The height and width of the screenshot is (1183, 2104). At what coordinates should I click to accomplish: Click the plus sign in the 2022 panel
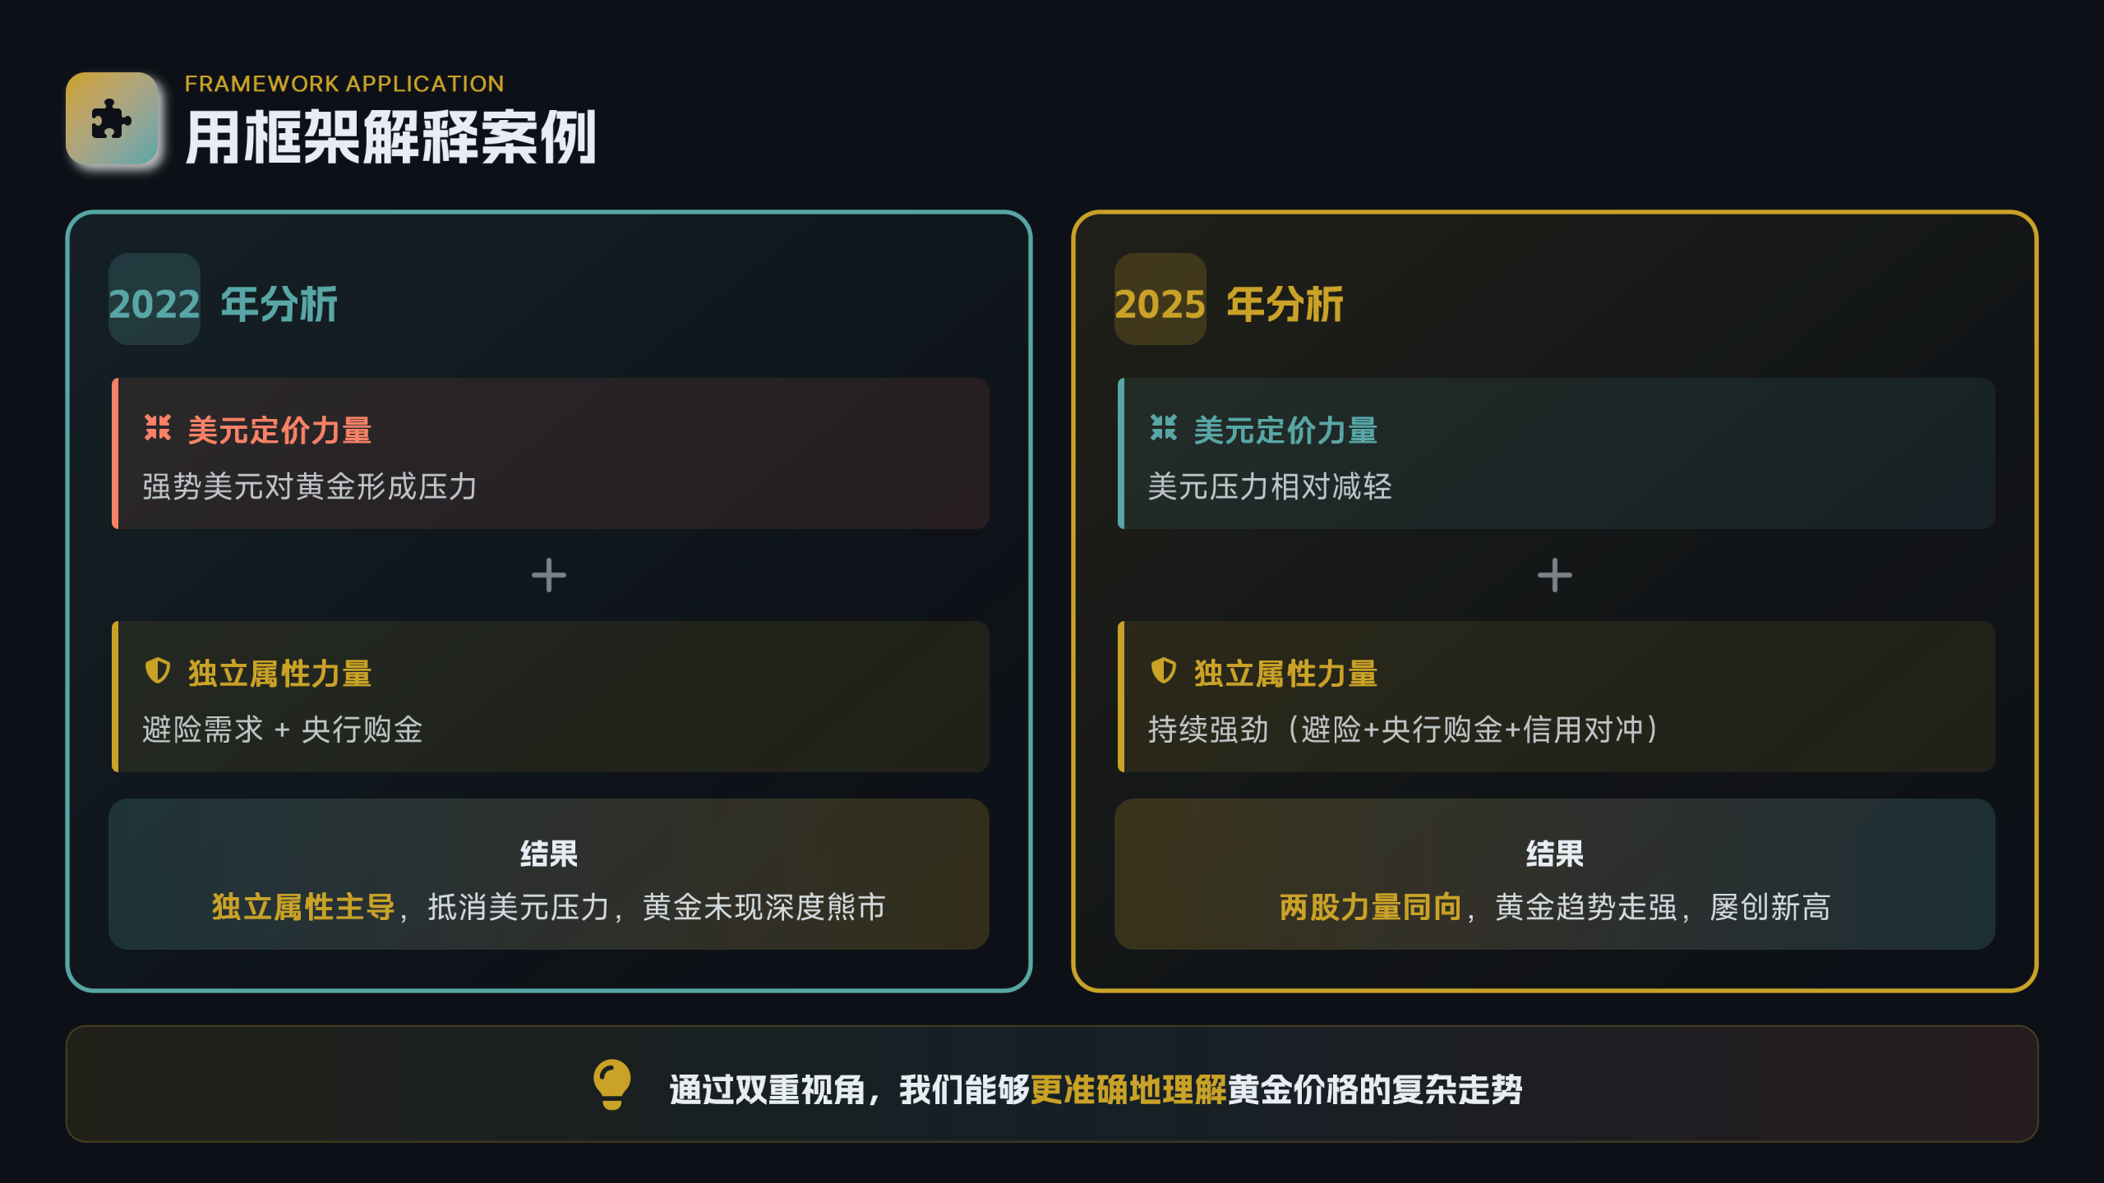pyautogui.click(x=548, y=575)
